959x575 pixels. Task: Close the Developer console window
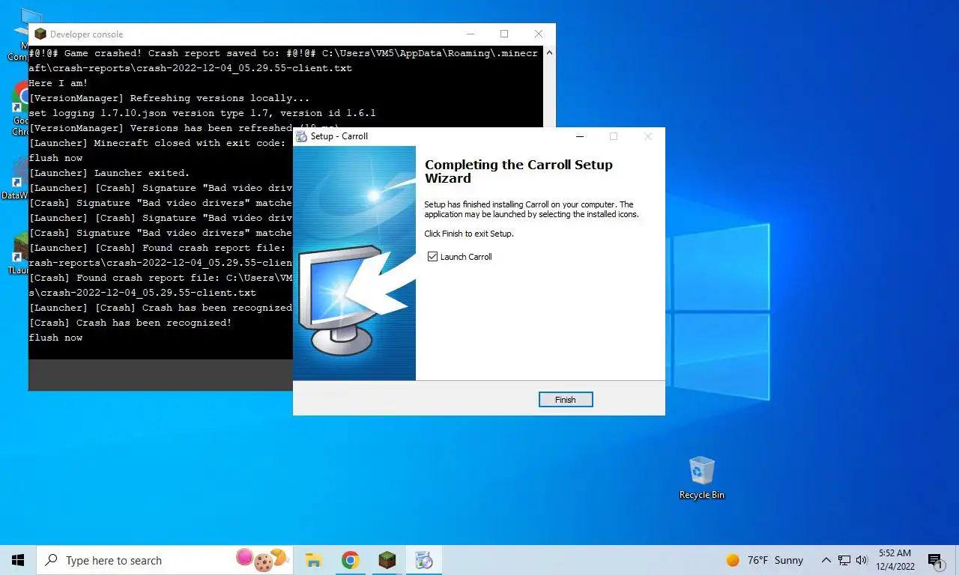[x=538, y=34]
